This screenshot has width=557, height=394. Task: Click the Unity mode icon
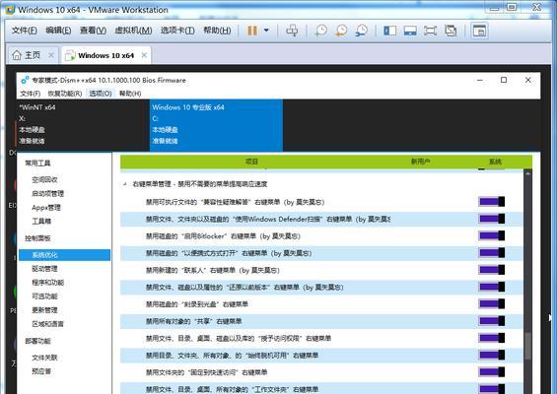click(x=451, y=31)
